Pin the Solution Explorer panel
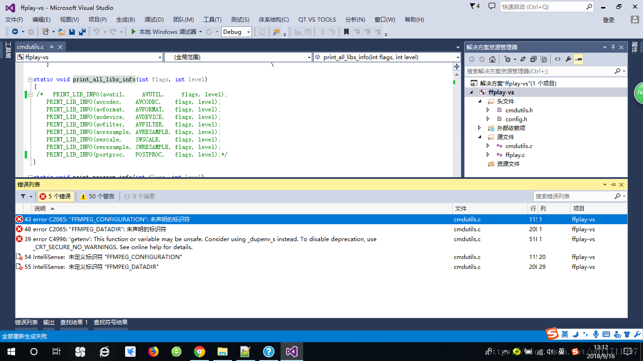Image resolution: width=643 pixels, height=361 pixels. tap(613, 47)
